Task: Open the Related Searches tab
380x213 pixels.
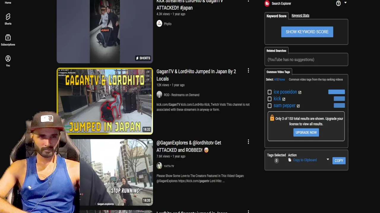Action: pyautogui.click(x=276, y=51)
